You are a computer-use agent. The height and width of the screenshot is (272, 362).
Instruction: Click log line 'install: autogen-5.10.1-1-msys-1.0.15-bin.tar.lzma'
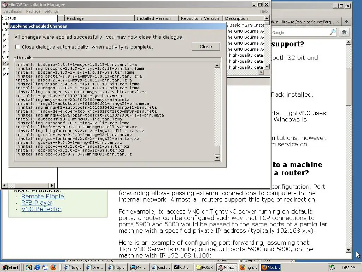tap(77, 88)
